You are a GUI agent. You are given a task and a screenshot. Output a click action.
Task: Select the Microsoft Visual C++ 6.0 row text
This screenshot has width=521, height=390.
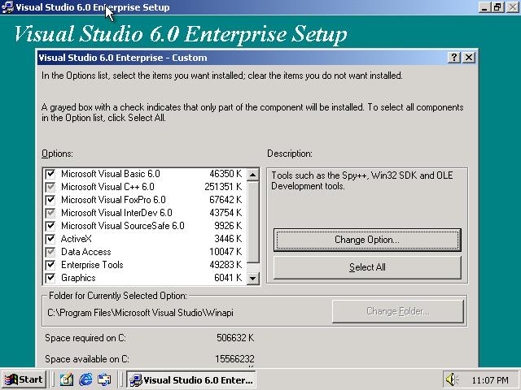tap(107, 187)
